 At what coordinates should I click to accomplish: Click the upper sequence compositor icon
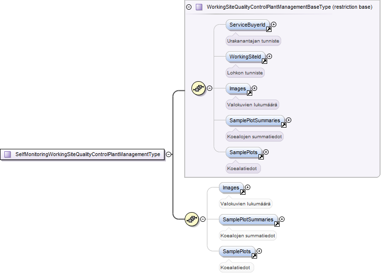[198, 88]
